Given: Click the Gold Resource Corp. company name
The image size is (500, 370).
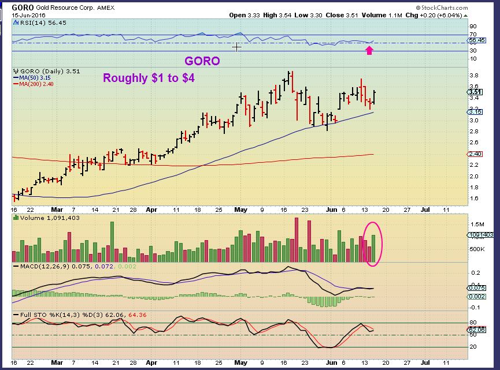Looking at the screenshot, I should tap(65, 8).
